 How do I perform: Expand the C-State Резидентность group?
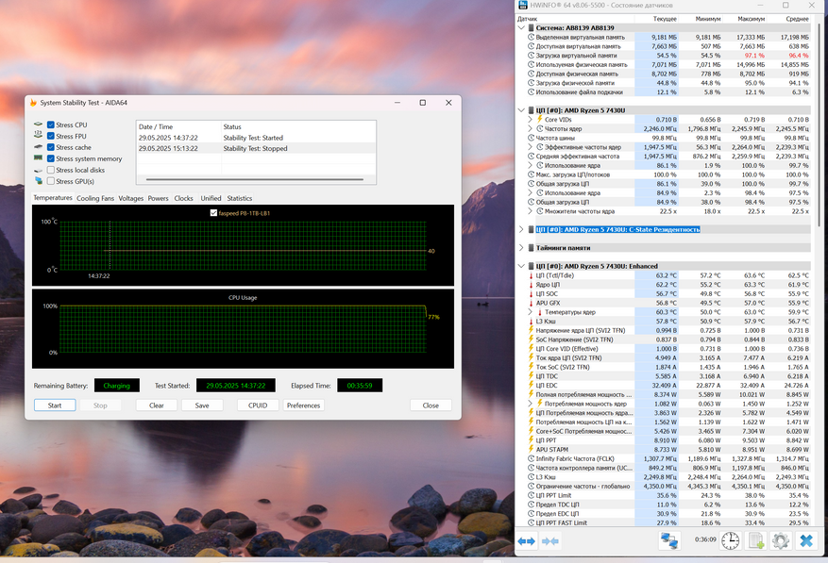tap(521, 229)
